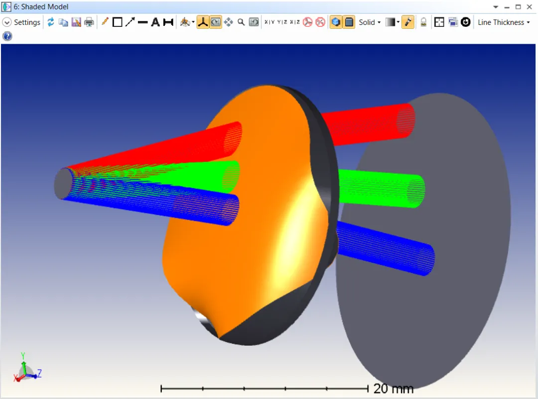The width and height of the screenshot is (538, 399).
Task: Open the blue help question-mark icon
Action: click(x=7, y=36)
